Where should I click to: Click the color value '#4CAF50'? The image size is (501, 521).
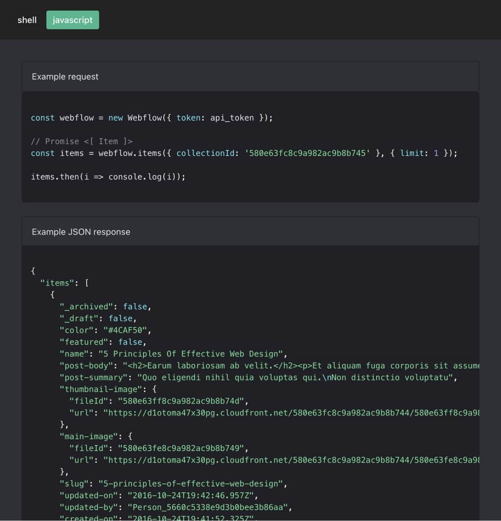point(125,330)
